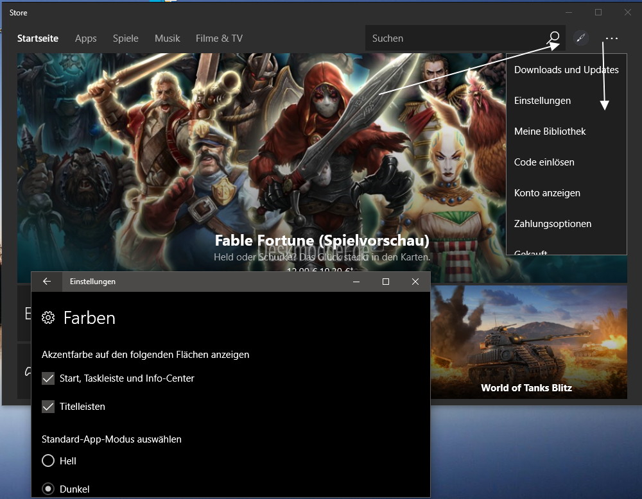
Task: Switch to the Startseite tab
Action: click(38, 38)
